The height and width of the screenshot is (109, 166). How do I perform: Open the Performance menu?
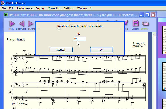[x=25, y=8]
